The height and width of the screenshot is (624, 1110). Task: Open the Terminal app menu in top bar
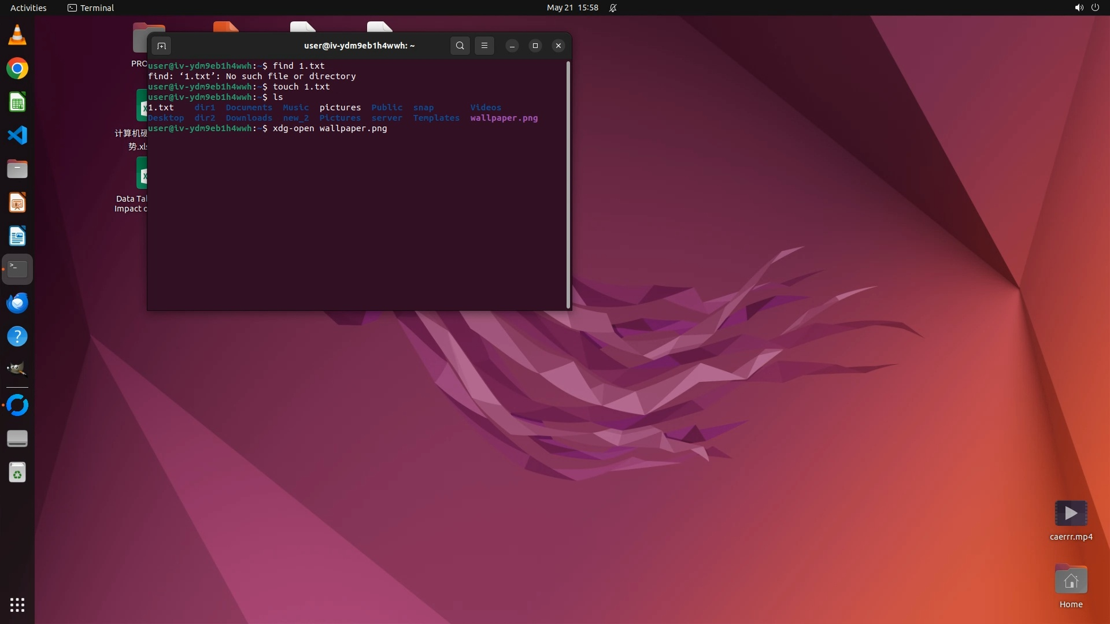pos(91,8)
